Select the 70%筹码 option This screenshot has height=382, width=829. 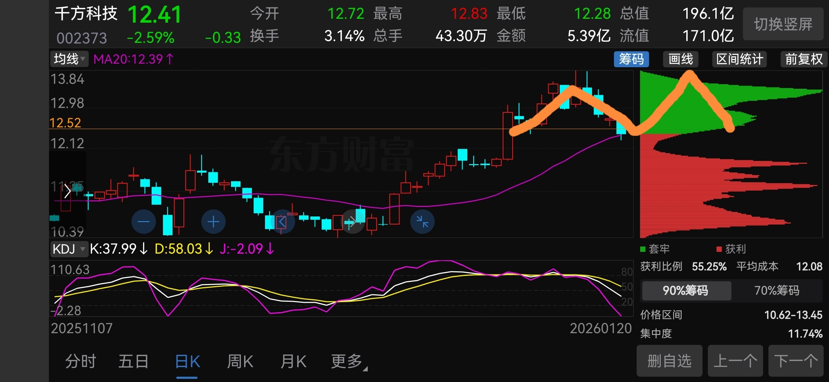[x=777, y=290]
